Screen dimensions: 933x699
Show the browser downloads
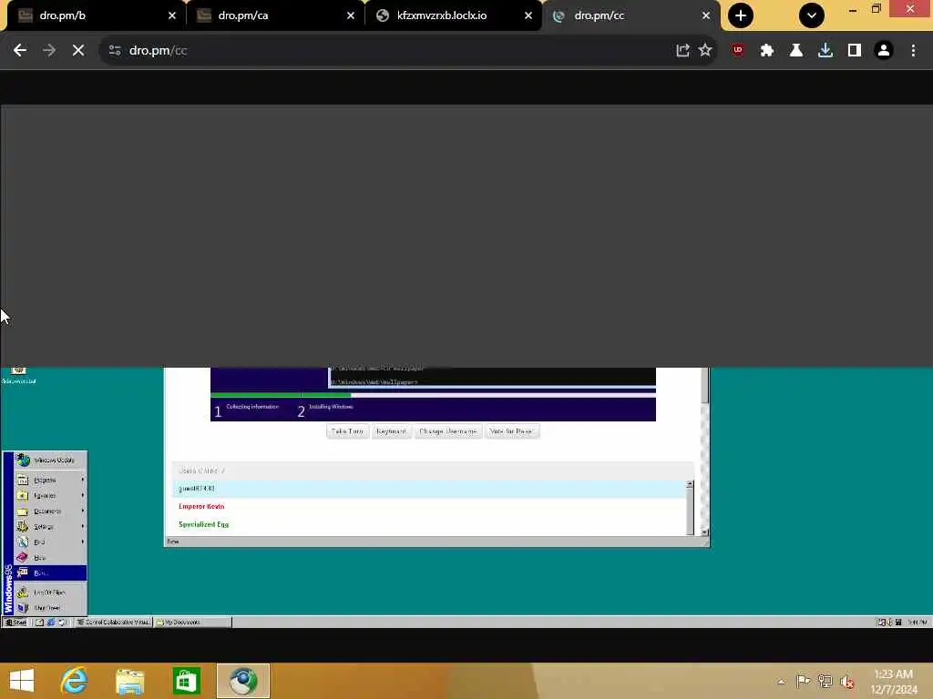click(x=825, y=51)
